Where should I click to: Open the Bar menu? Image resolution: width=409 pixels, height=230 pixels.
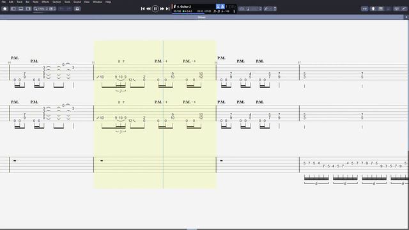point(27,2)
